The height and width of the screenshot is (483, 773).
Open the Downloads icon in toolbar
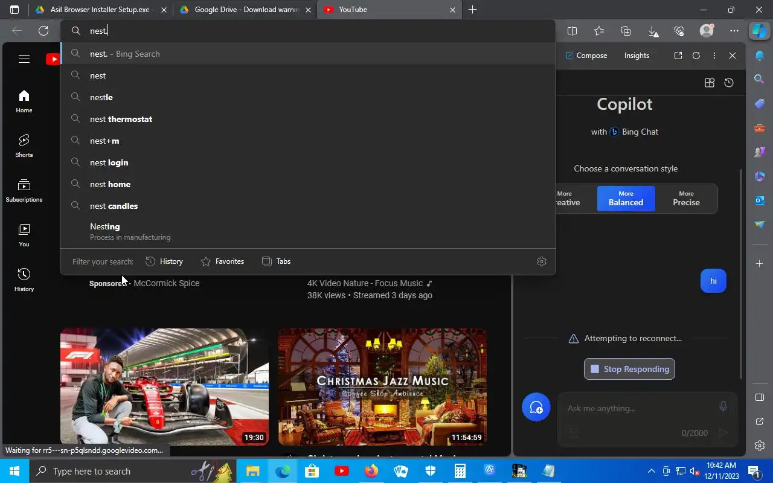(653, 31)
